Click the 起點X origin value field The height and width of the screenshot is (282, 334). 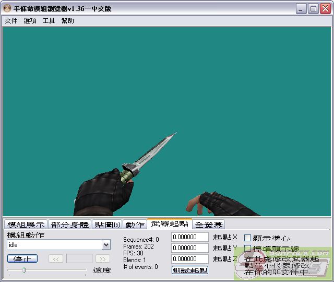click(190, 237)
